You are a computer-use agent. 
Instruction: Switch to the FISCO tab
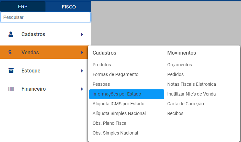point(69,6)
